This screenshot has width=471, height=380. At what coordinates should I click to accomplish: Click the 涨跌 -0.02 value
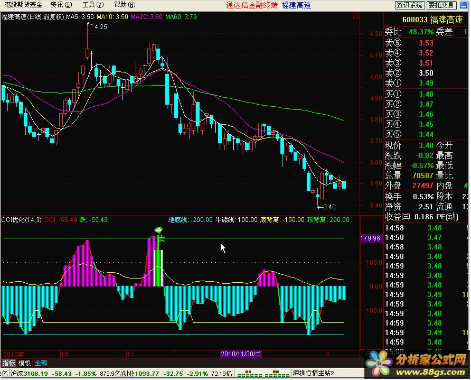click(425, 156)
